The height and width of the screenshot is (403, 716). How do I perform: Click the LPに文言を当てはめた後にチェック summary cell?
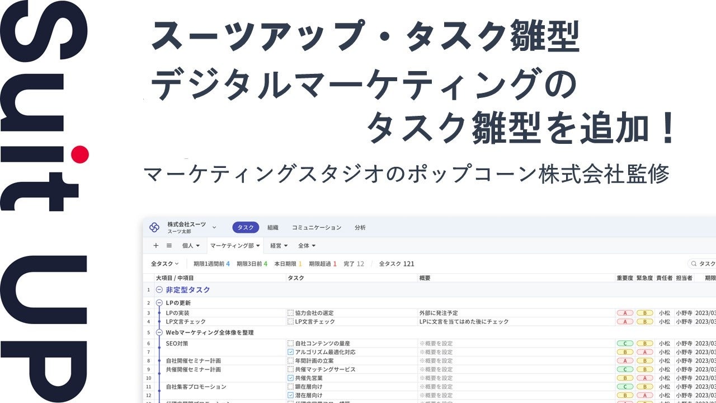click(464, 322)
